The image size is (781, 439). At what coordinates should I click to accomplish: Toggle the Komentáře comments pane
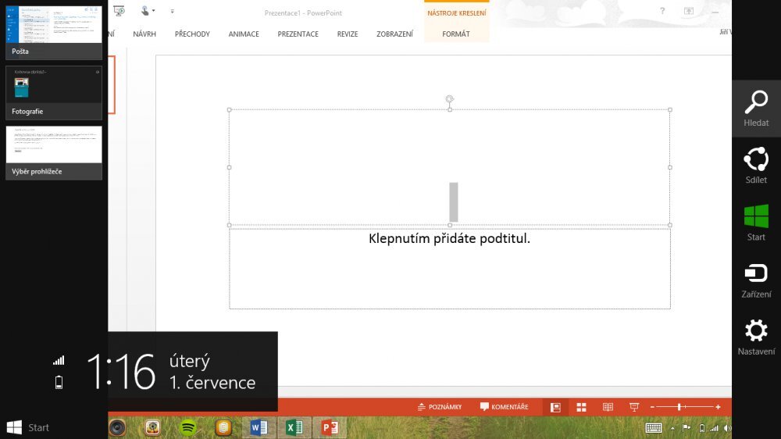[504, 407]
